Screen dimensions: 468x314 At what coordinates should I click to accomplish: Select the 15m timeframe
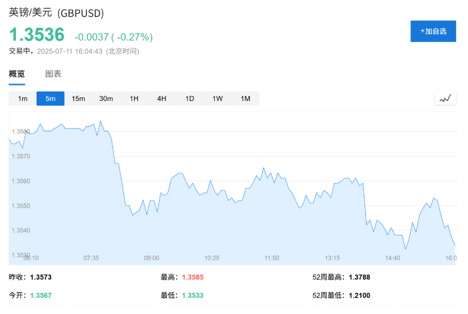(x=78, y=98)
